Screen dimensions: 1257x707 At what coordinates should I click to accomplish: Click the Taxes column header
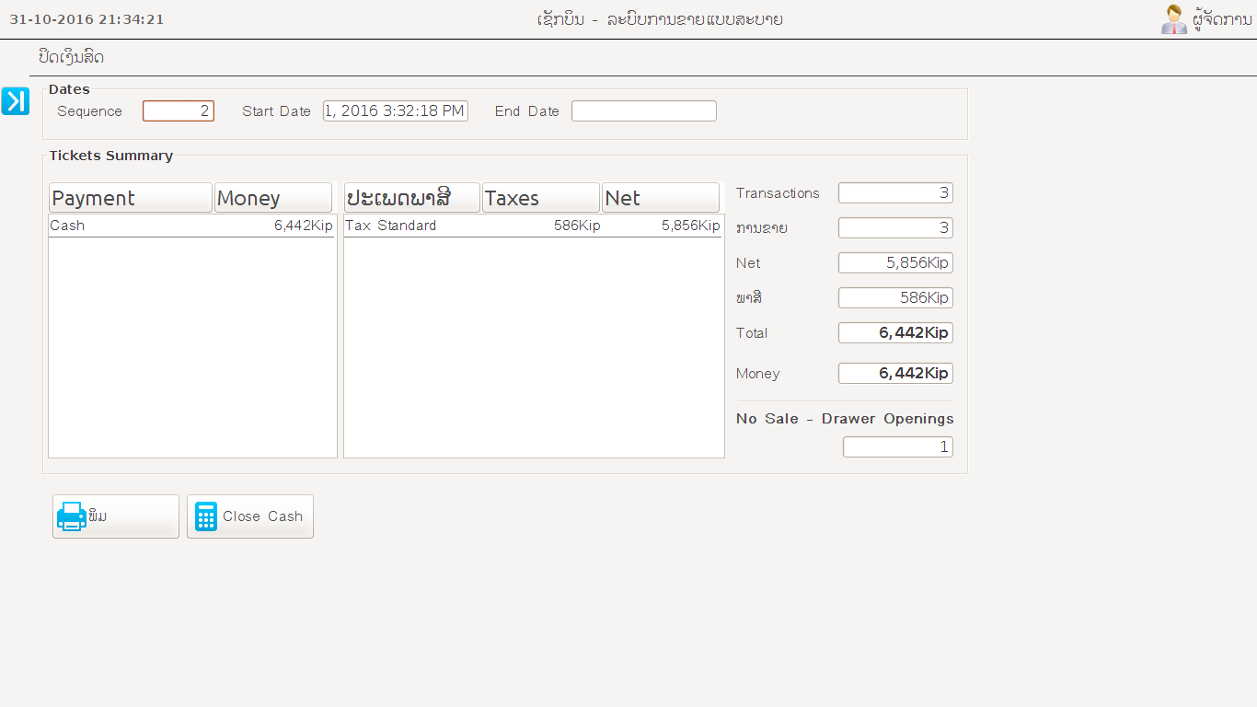pos(540,198)
